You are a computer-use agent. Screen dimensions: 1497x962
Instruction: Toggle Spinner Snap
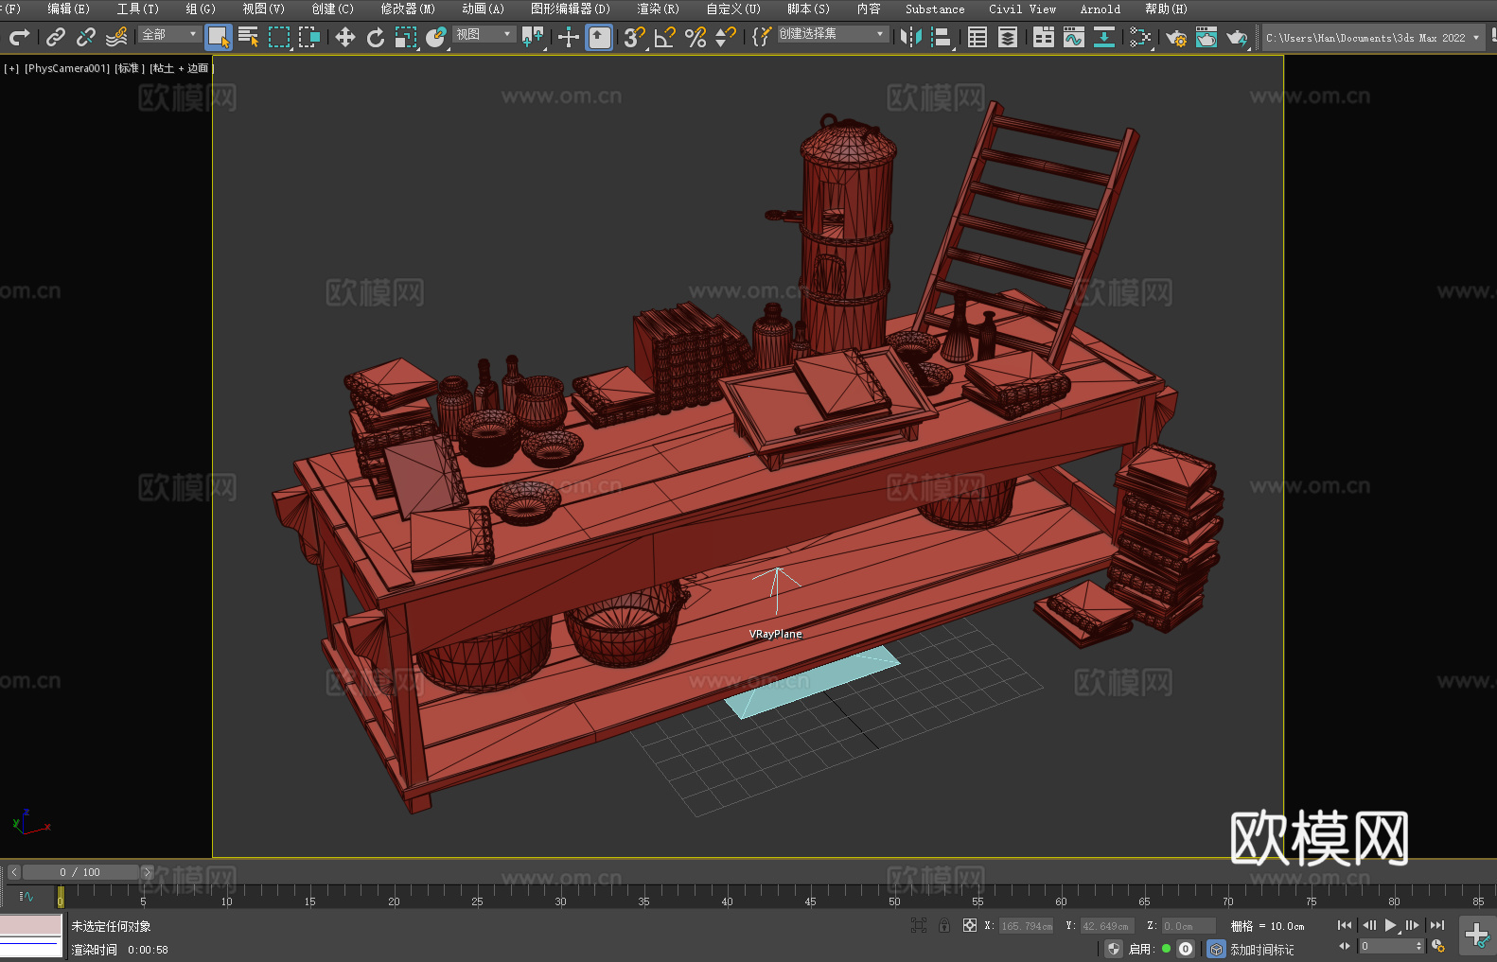click(726, 37)
